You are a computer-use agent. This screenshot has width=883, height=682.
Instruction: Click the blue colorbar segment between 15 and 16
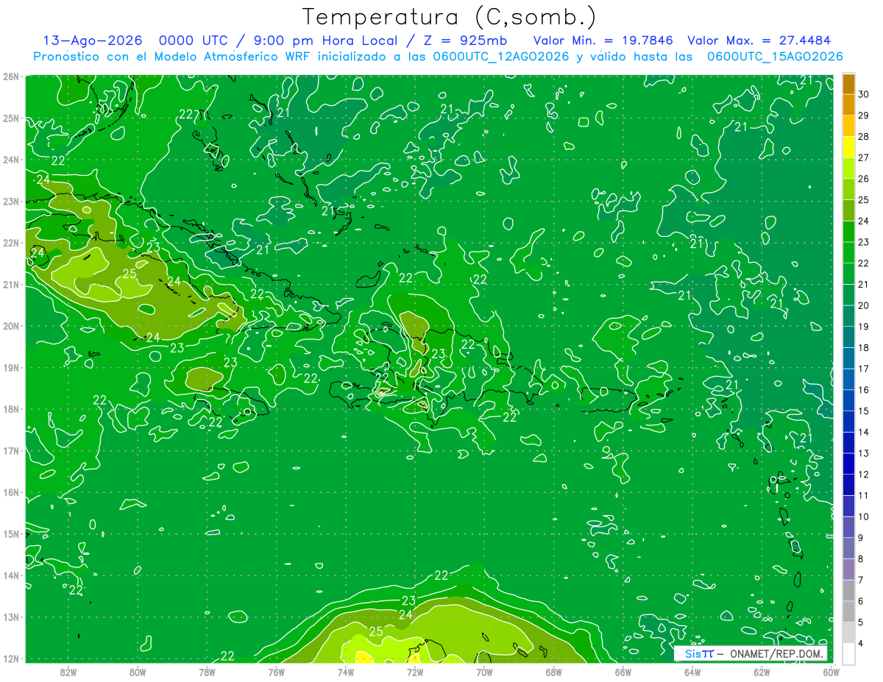tap(848, 400)
